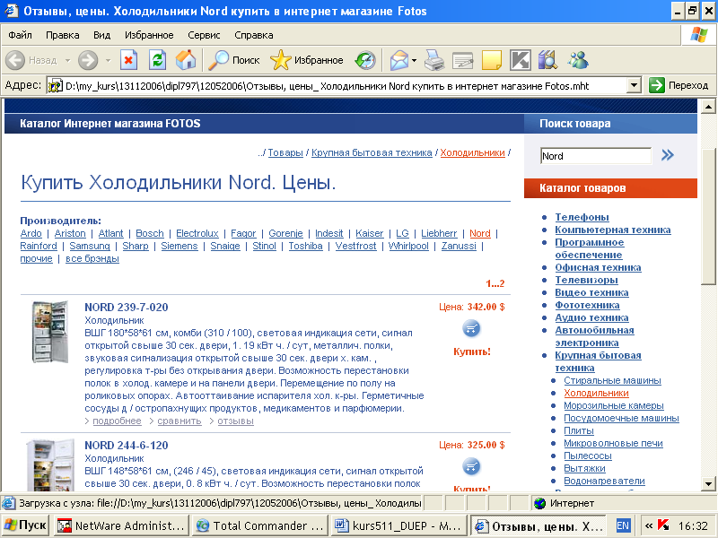
Task: Switch to NetWare Administrator taskbar item
Action: pyautogui.click(x=121, y=525)
